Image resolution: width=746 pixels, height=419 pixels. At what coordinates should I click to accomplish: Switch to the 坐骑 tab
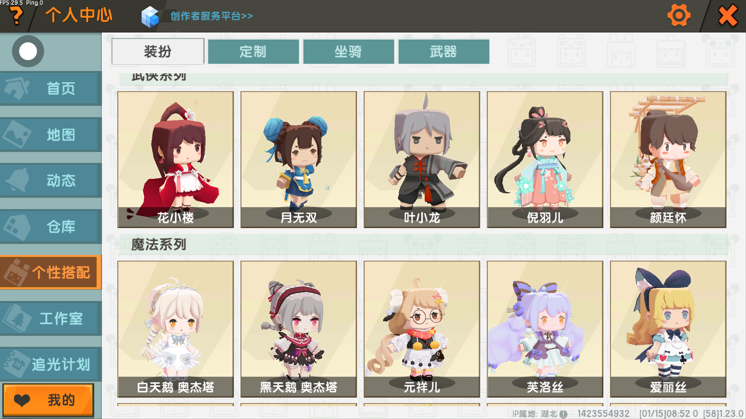(349, 51)
